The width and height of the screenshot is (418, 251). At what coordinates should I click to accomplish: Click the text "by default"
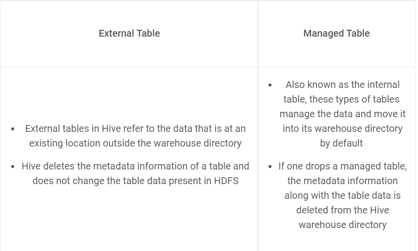point(341,144)
